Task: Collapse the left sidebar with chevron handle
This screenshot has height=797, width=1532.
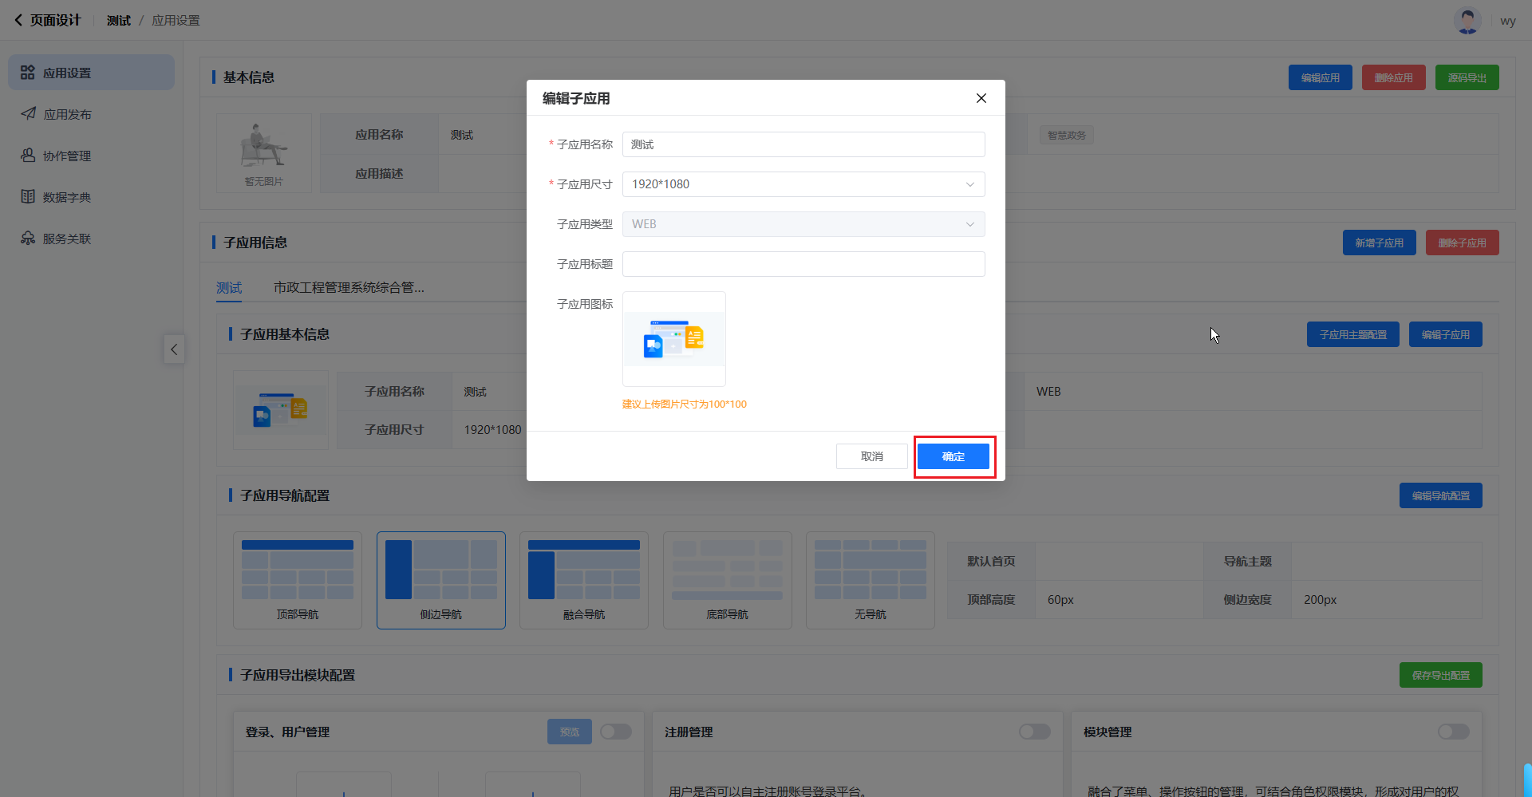Action: (x=174, y=349)
